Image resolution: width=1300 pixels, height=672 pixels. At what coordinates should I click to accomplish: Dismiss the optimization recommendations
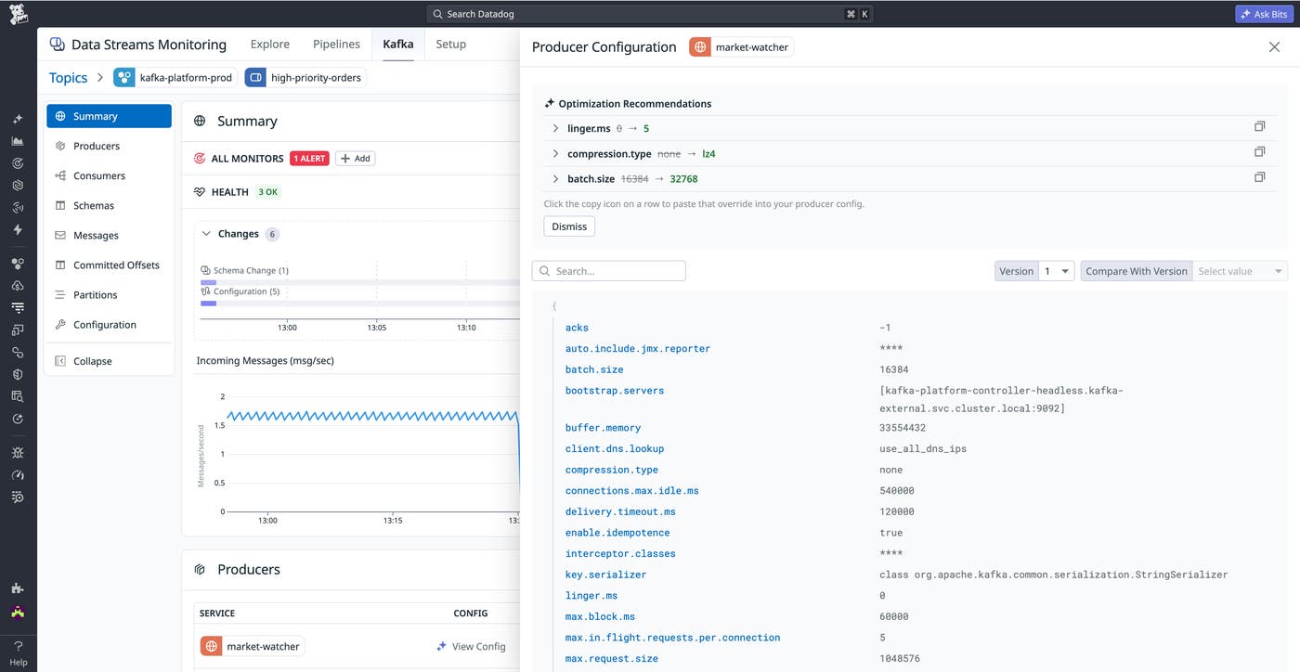pos(569,226)
